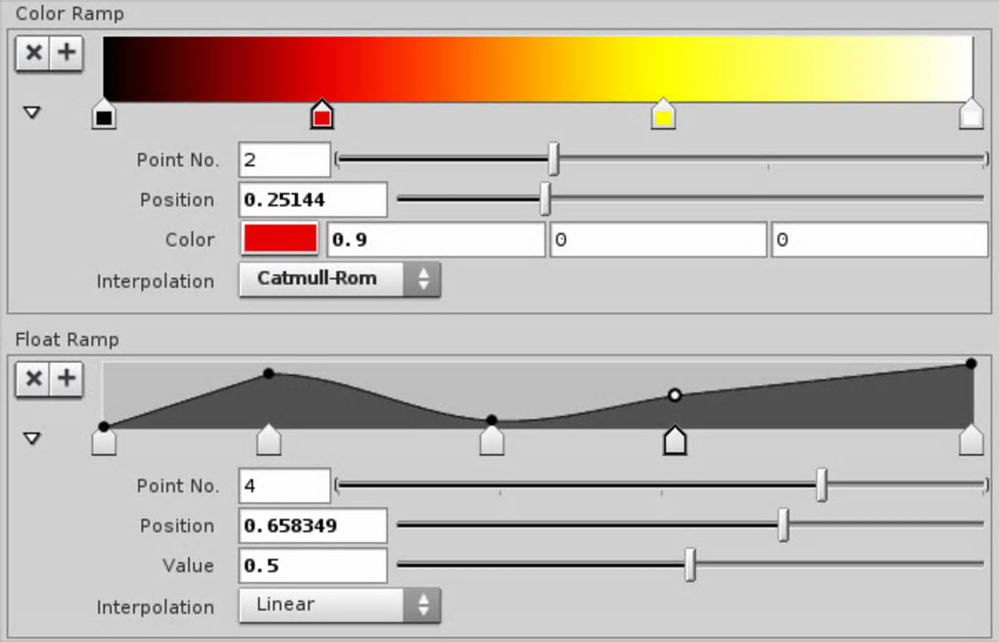Click Float Ramp Point No. field showing 4

tap(285, 486)
